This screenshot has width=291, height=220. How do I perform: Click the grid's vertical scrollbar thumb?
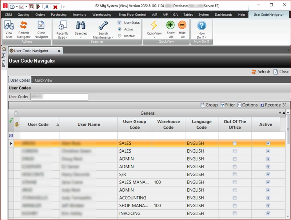[x=288, y=129]
